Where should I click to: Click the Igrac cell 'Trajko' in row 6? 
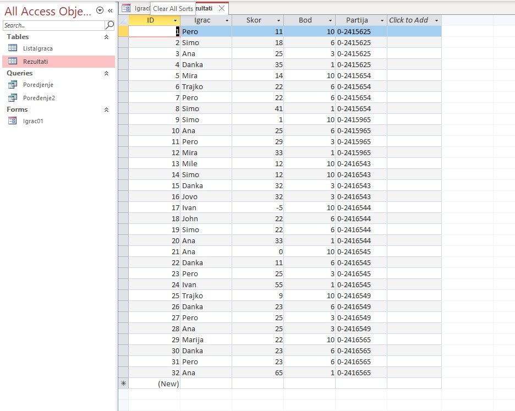[x=206, y=86]
